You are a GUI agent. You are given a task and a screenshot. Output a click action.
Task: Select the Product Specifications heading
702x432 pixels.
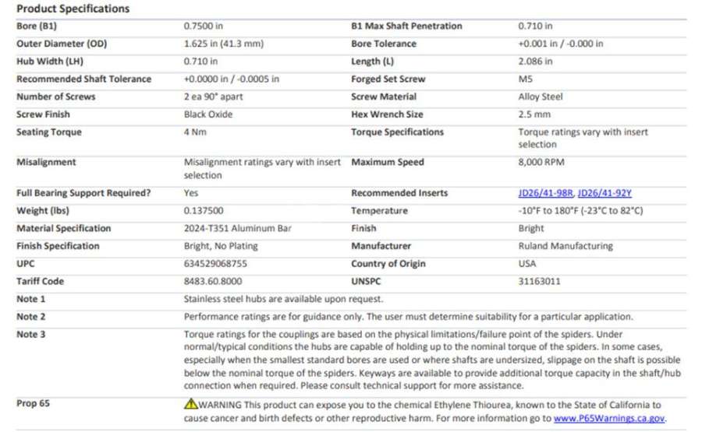[73, 9]
